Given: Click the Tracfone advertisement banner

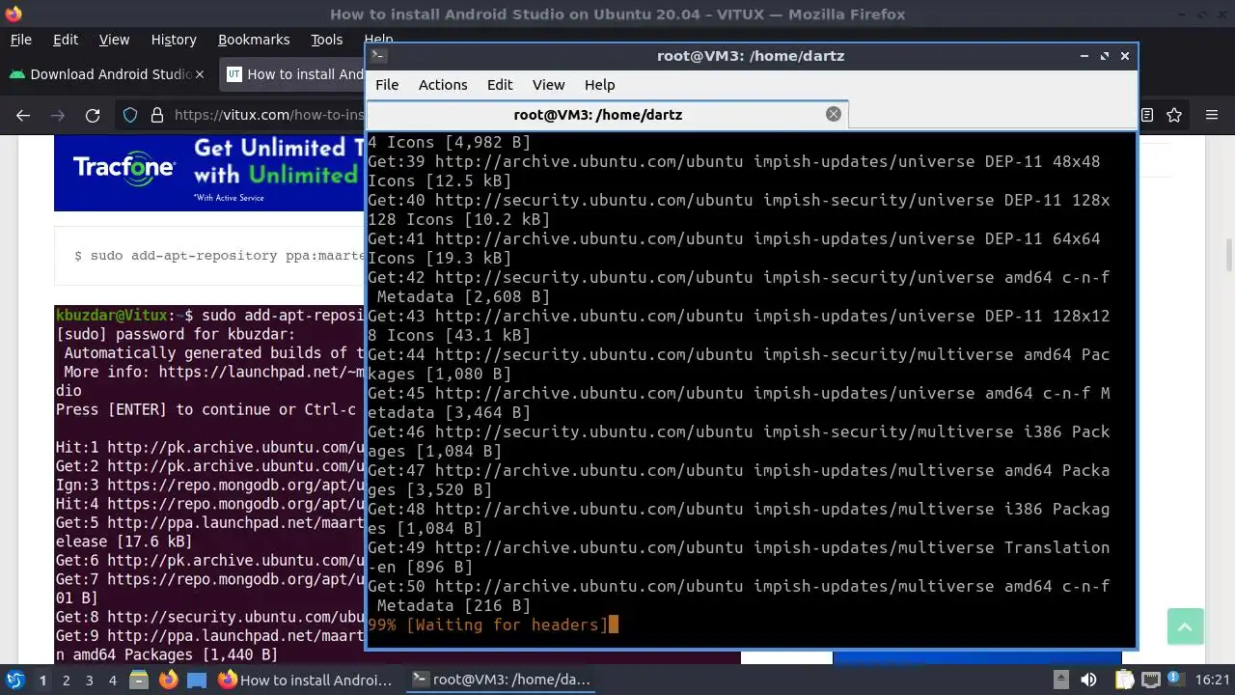Looking at the screenshot, I should click(209, 174).
